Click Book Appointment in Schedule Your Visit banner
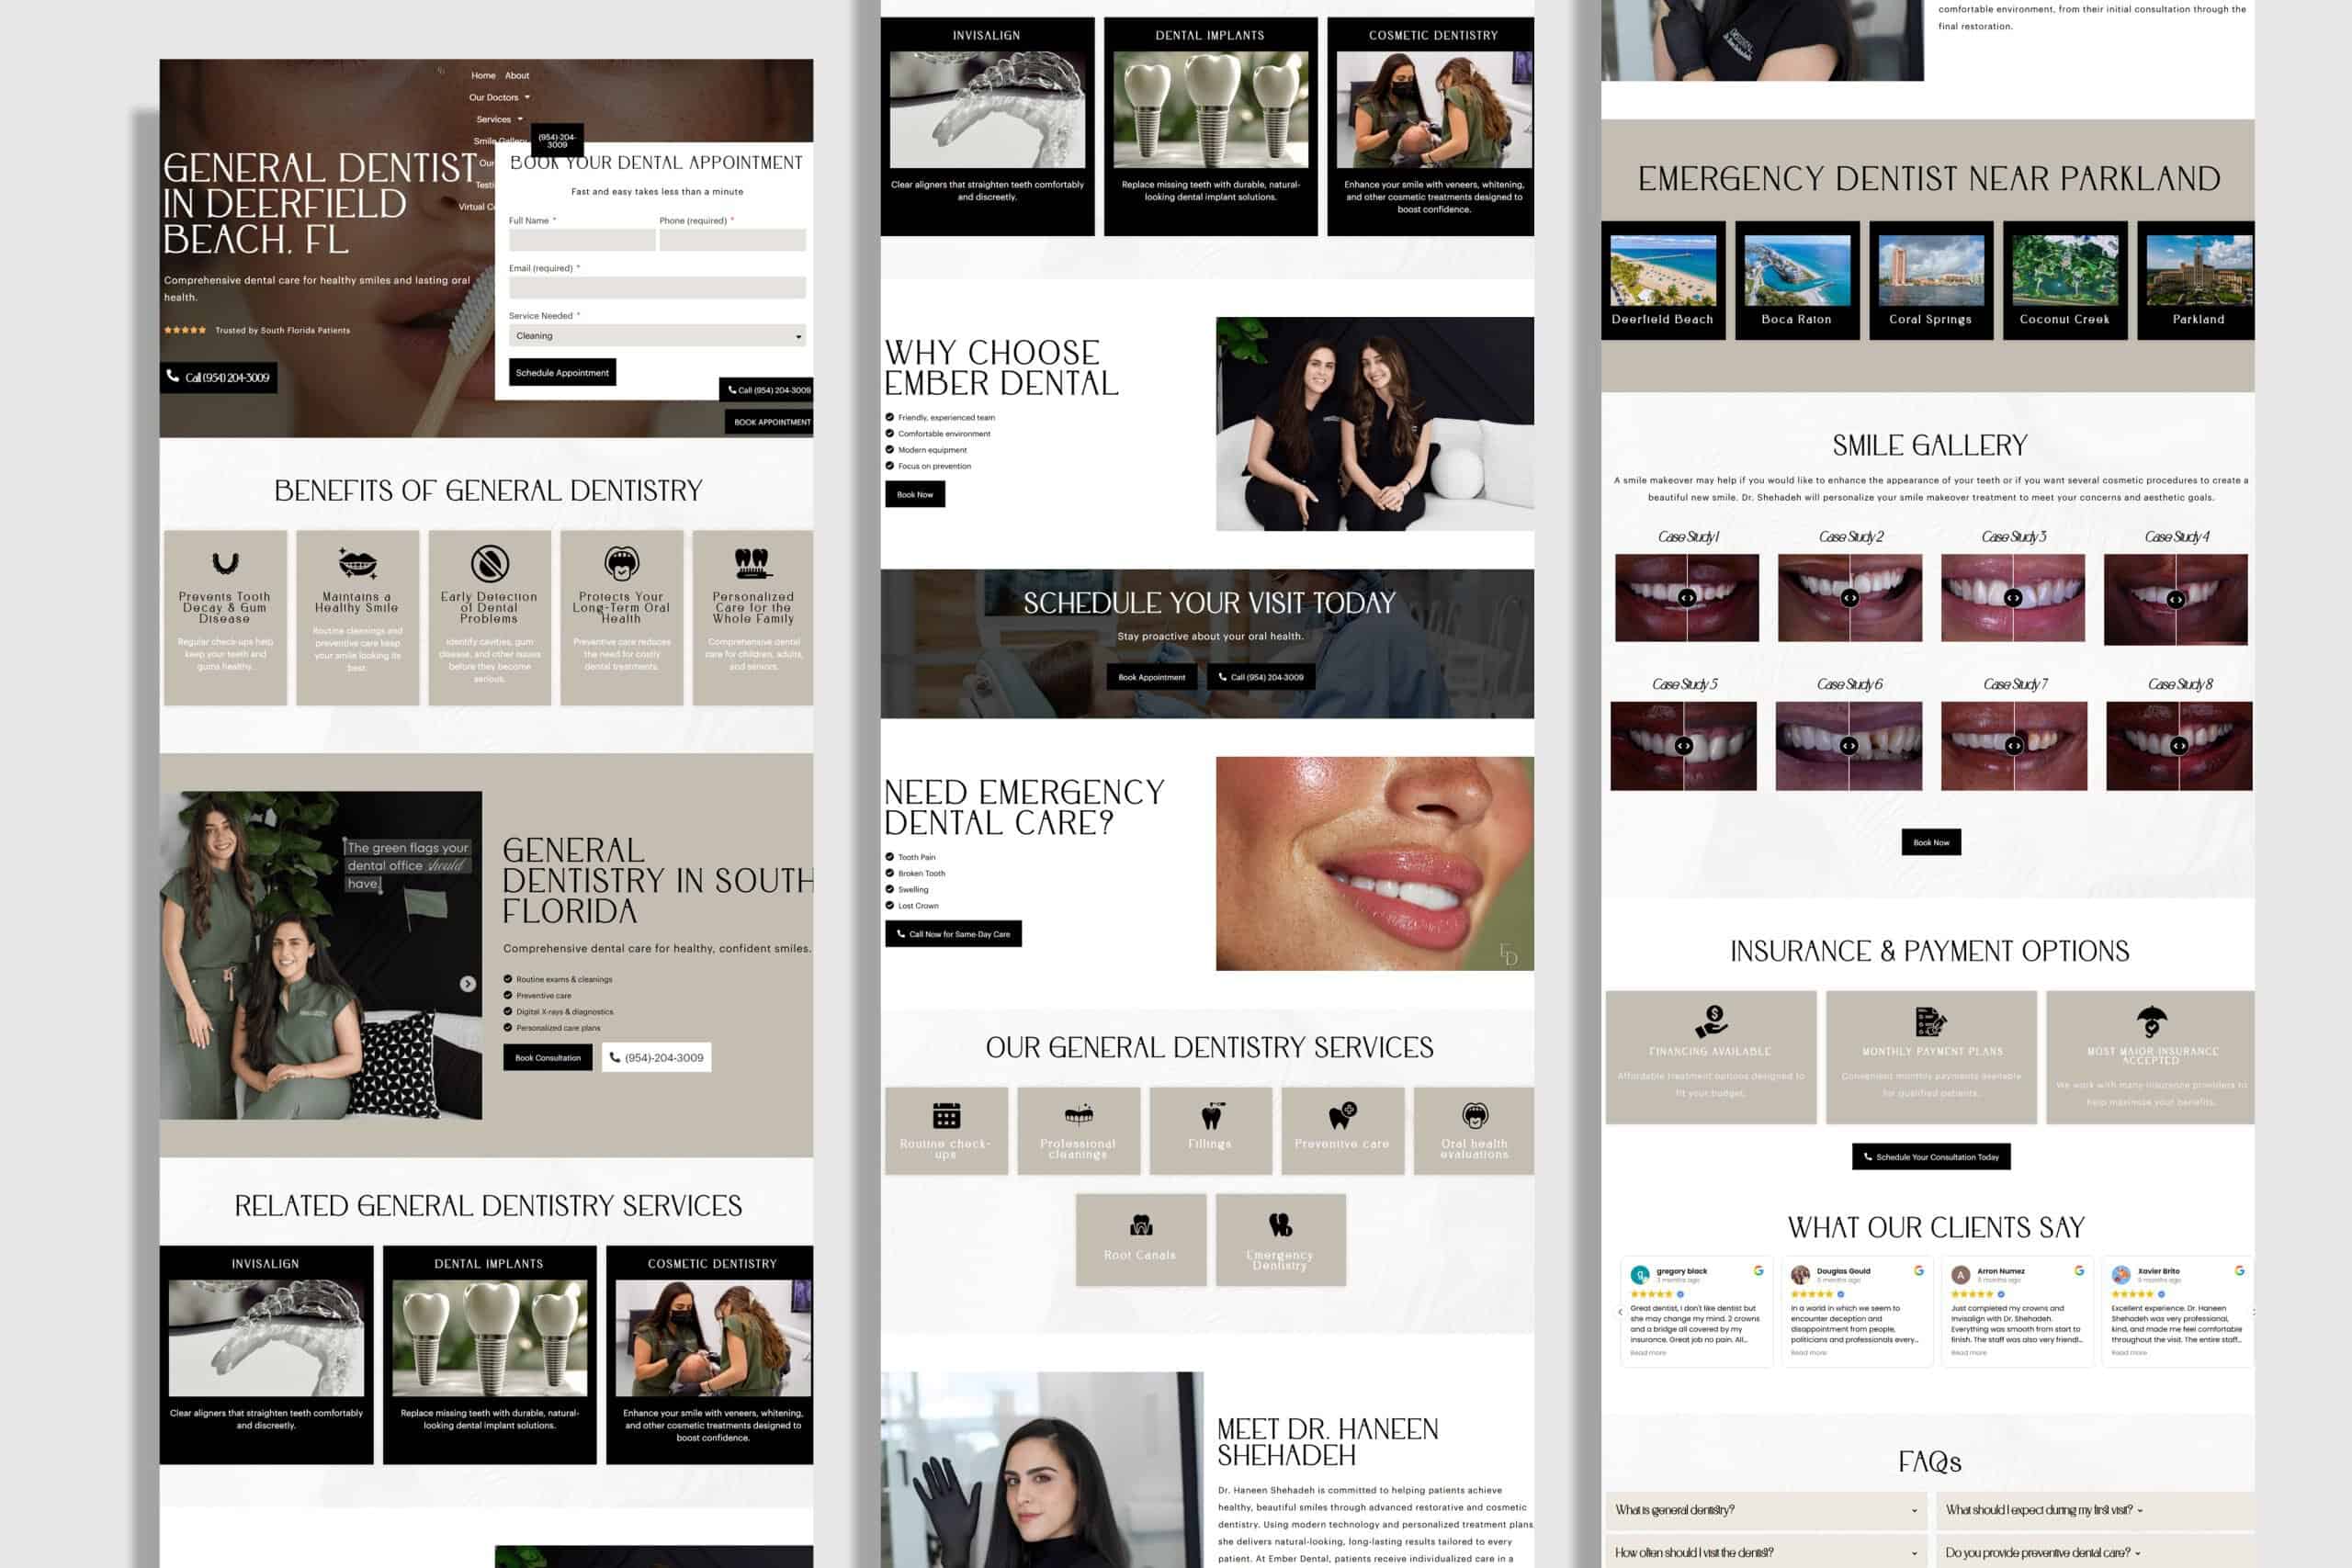The height and width of the screenshot is (1568, 2352). 1152,677
